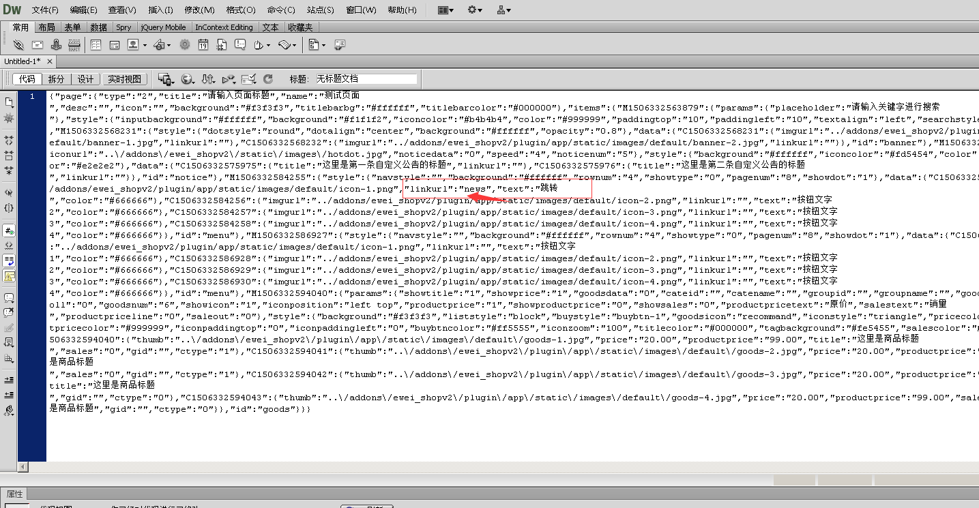This screenshot has height=508, width=979.
Task: Insert widget using the gear icon
Action: point(184,45)
